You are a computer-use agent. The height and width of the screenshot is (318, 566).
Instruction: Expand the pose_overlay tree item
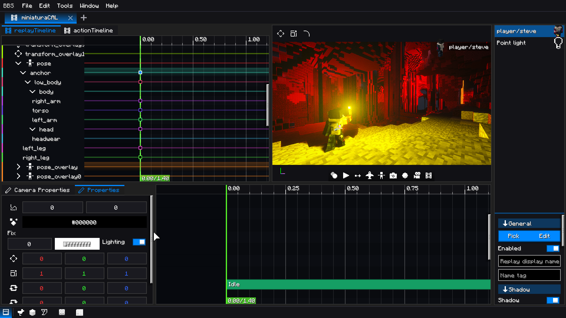point(18,167)
